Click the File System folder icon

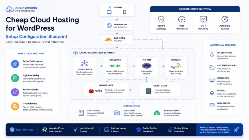point(117,113)
